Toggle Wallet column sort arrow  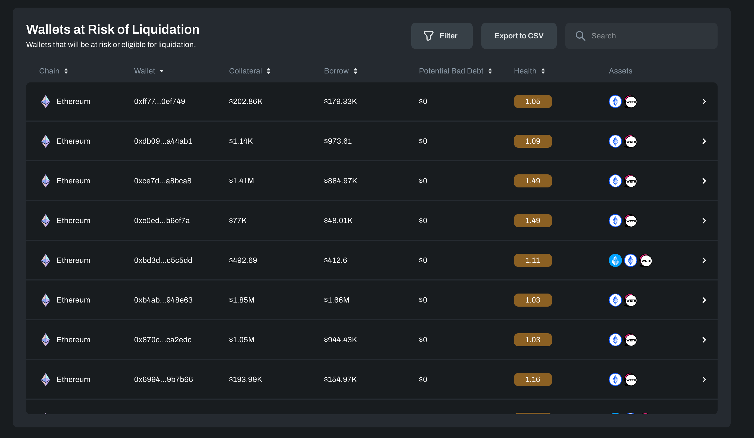(x=161, y=71)
